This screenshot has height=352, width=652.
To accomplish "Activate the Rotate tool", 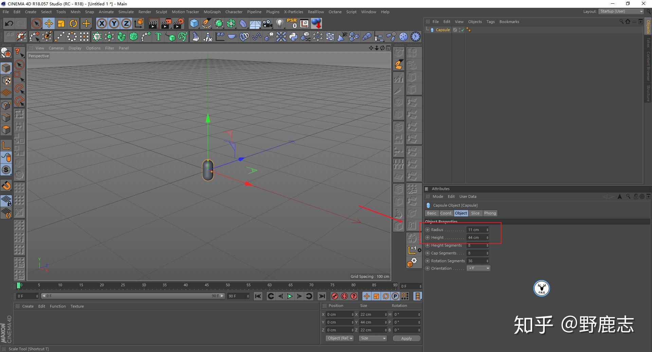I will pos(73,23).
